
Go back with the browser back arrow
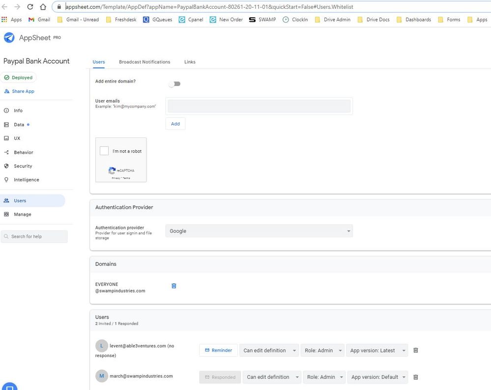coord(4,6)
